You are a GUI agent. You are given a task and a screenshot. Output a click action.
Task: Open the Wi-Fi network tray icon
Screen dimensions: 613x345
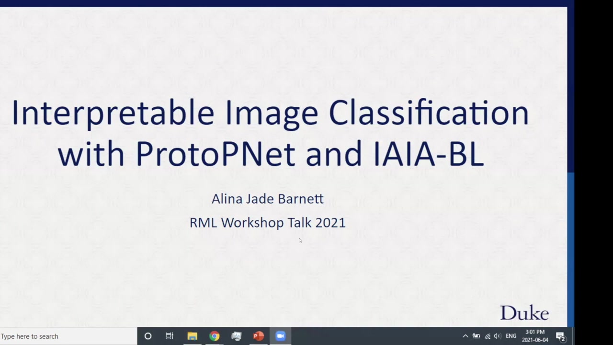pos(488,336)
